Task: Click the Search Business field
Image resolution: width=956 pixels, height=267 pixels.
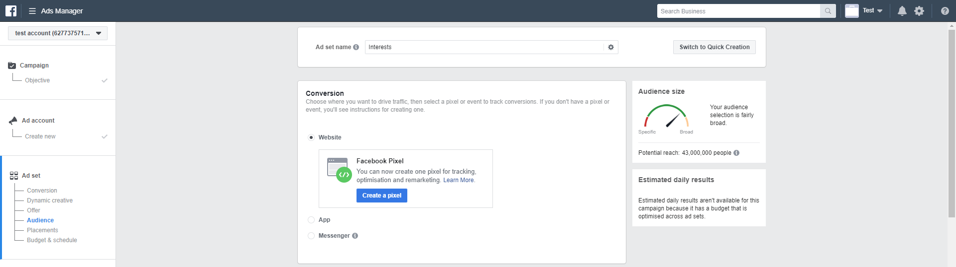Action: (x=738, y=11)
